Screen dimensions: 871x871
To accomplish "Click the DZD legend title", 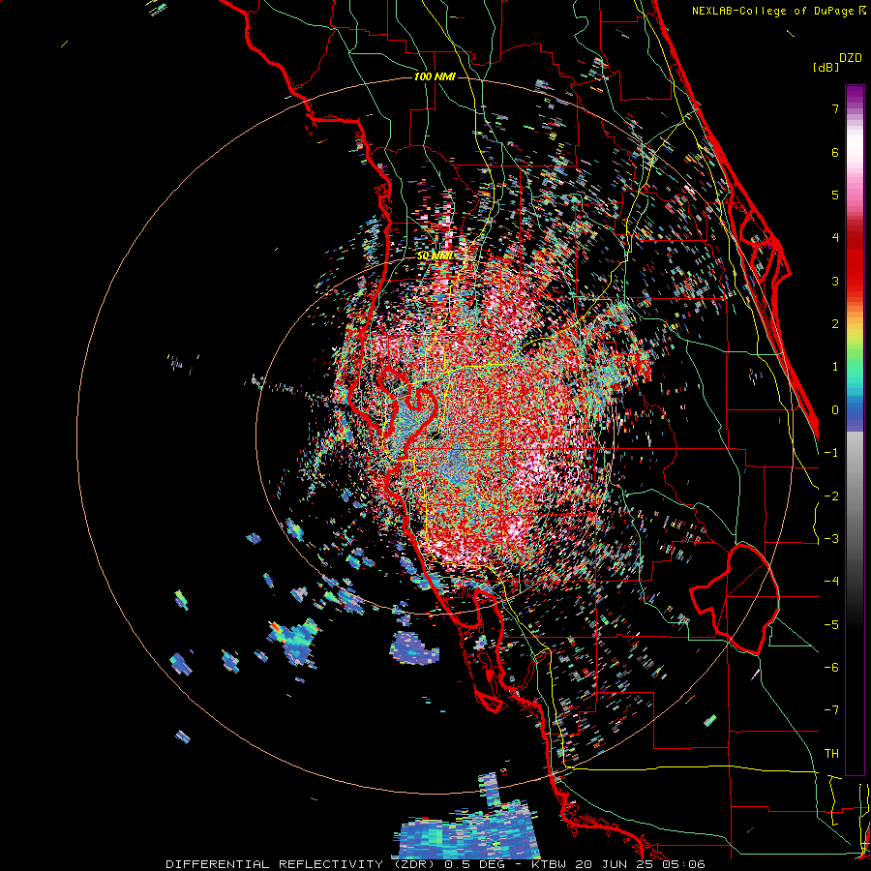I will pos(851,58).
